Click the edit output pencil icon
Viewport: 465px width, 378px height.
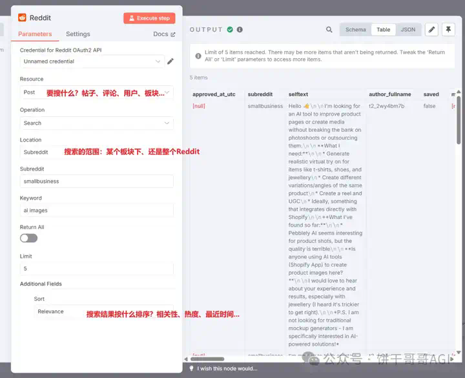431,30
